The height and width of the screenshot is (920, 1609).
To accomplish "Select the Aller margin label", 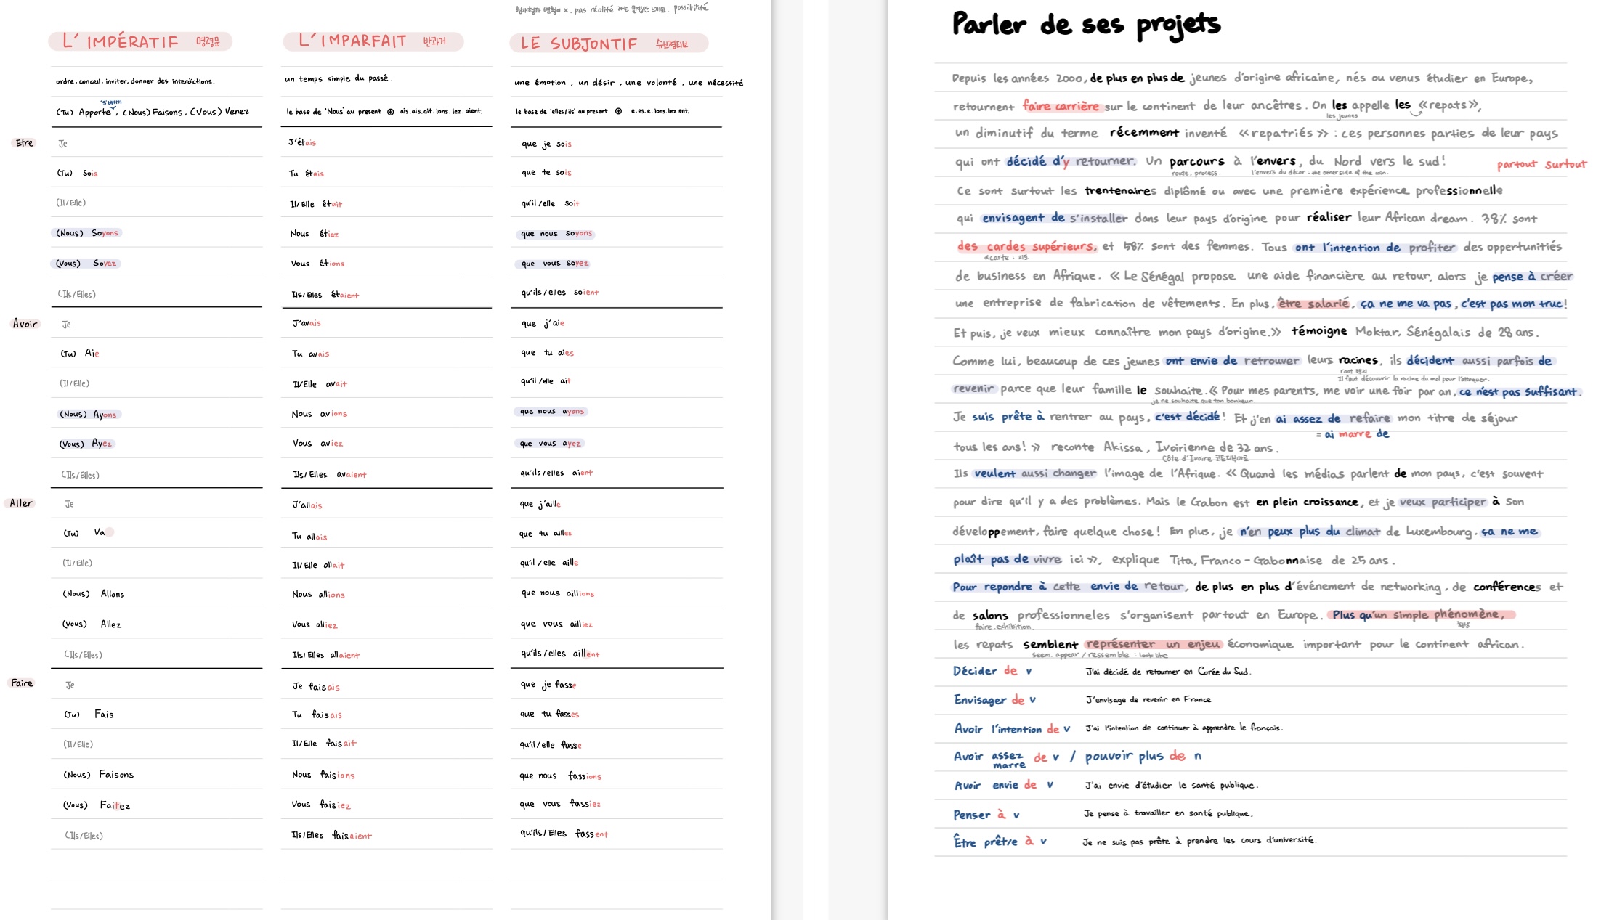I will pyautogui.click(x=20, y=502).
